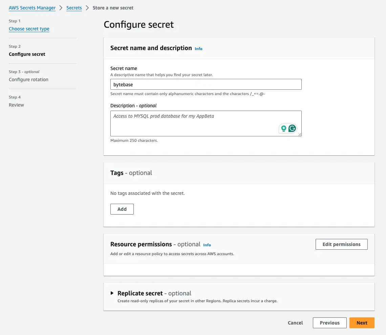
Task: Click the Secret name input field
Action: click(x=206, y=84)
